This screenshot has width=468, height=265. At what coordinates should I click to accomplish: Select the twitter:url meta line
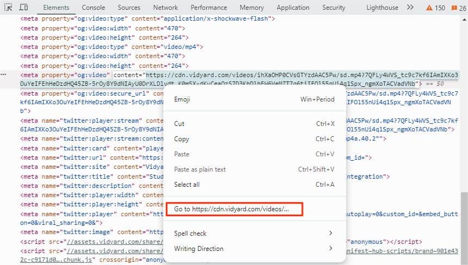click(92, 157)
